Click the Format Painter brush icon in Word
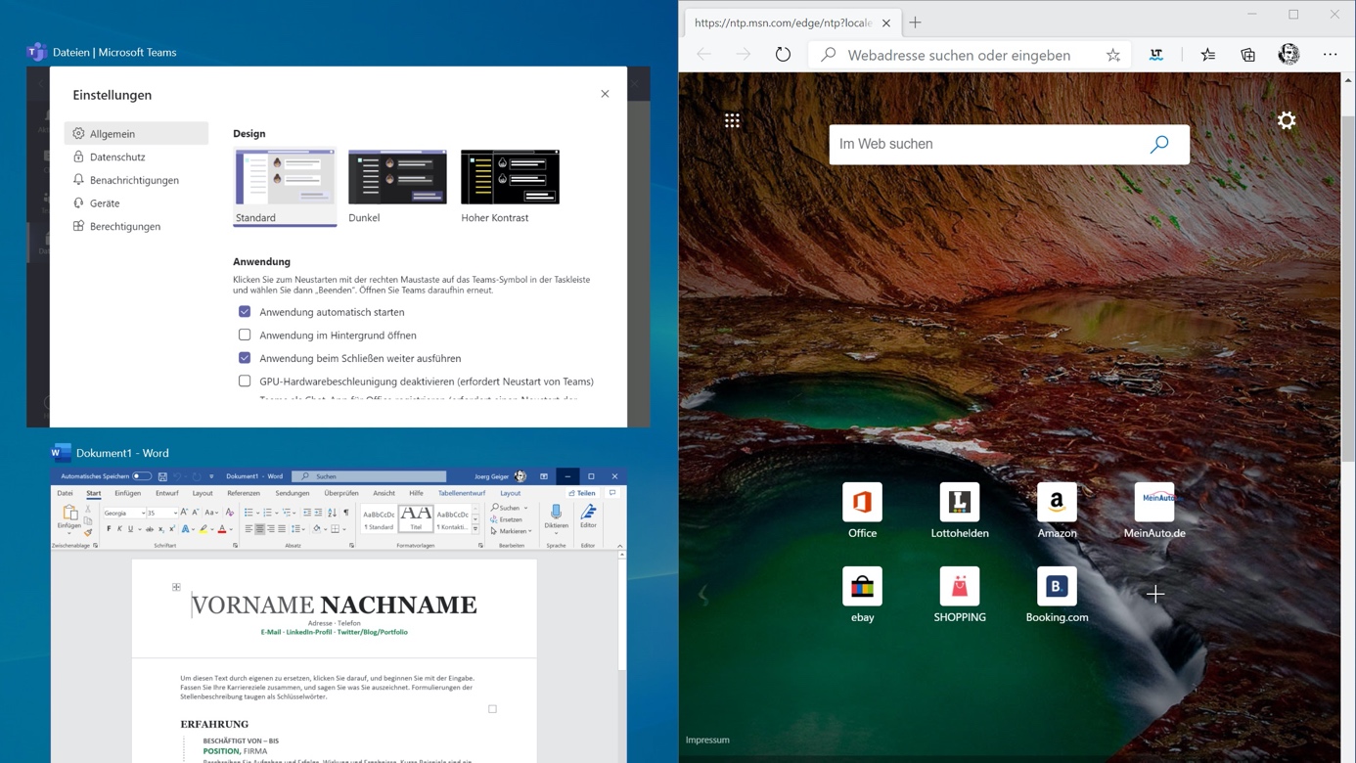Viewport: 1356px width, 763px height. (88, 533)
